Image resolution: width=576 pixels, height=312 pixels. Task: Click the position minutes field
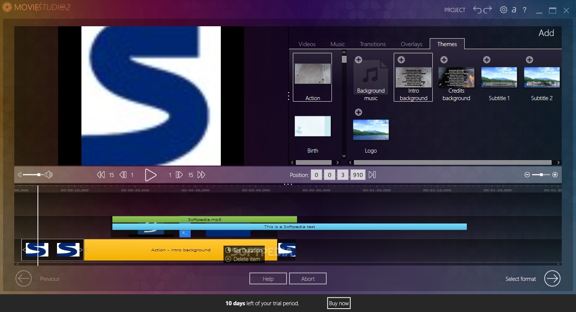(x=329, y=175)
